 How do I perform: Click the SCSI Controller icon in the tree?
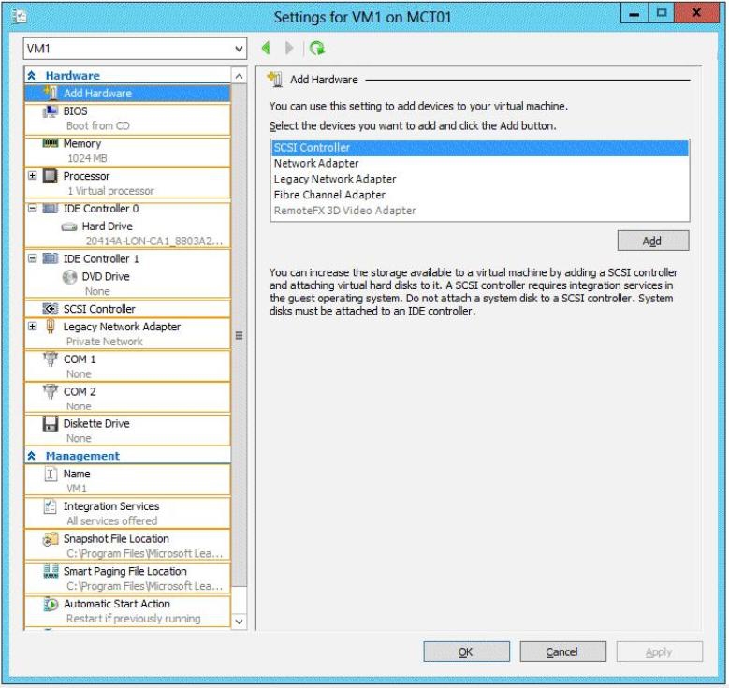point(51,308)
